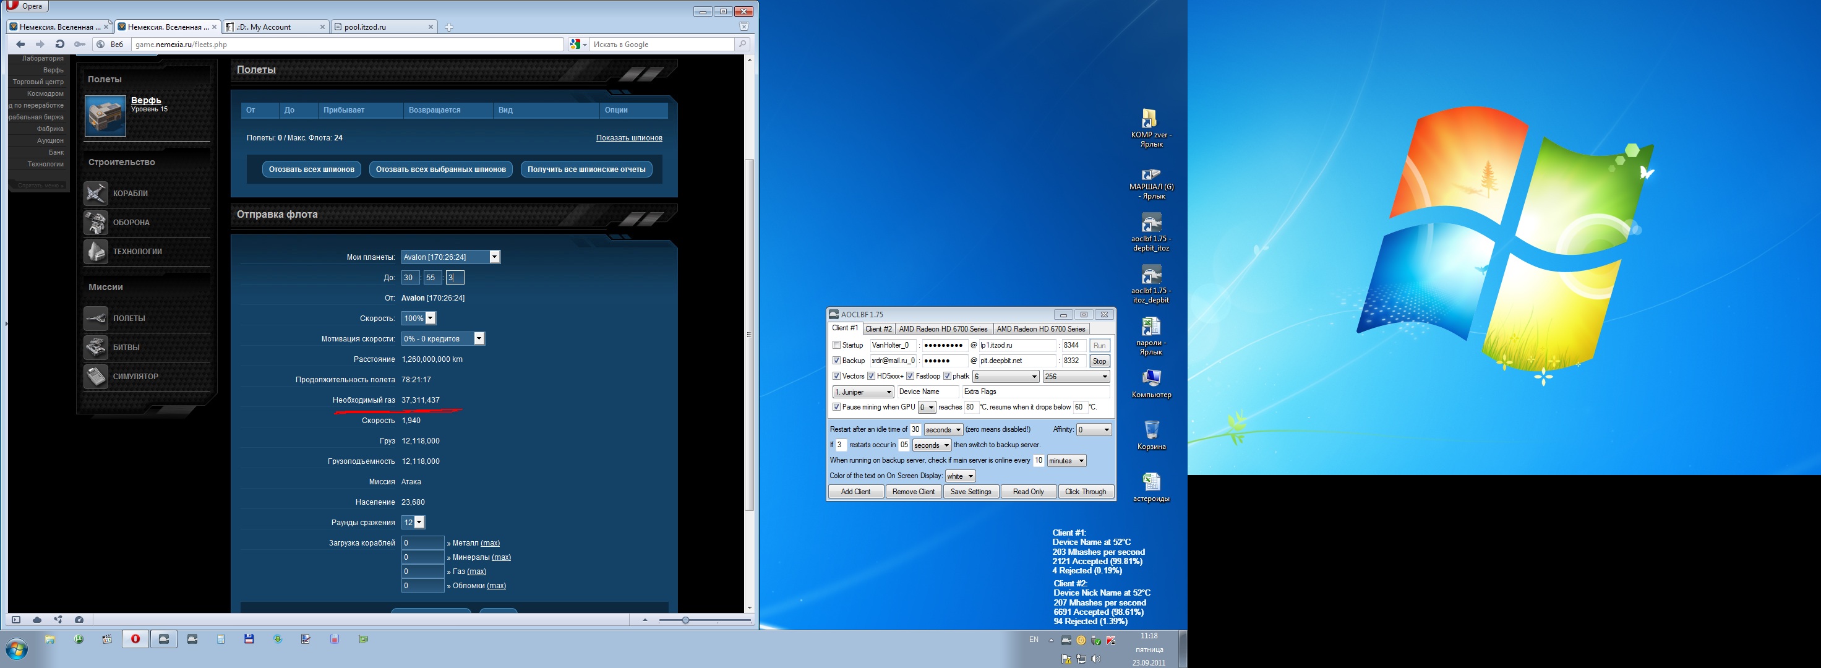This screenshot has height=668, width=1821.
Task: Toggle HD5xxx+ checkbox
Action: point(871,376)
